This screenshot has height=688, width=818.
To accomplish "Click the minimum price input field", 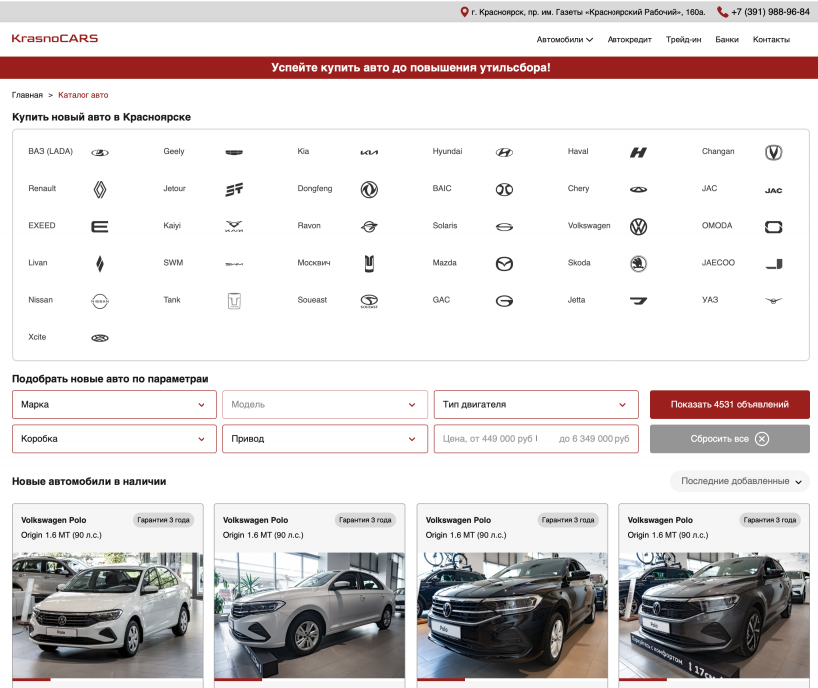I will click(x=489, y=439).
